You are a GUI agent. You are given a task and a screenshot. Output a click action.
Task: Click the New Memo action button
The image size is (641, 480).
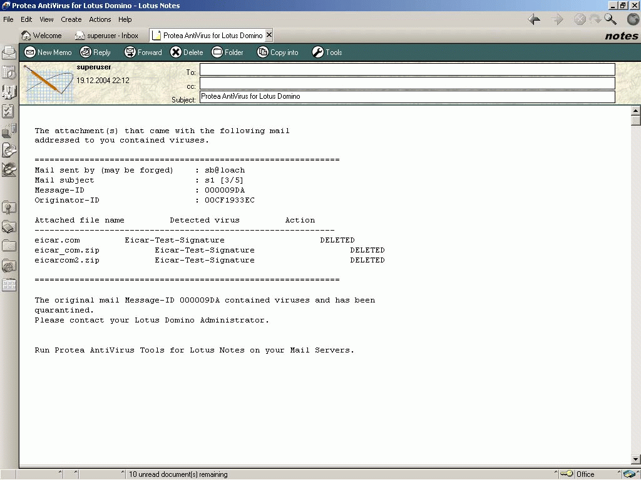click(x=48, y=52)
